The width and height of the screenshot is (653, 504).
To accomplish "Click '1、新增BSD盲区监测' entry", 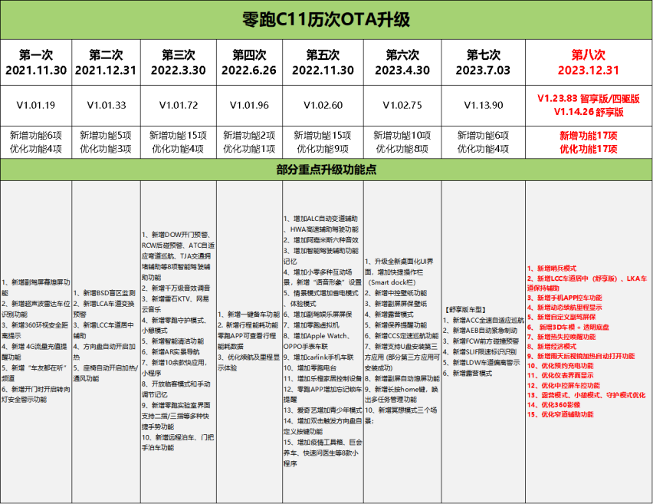I will pos(104,293).
